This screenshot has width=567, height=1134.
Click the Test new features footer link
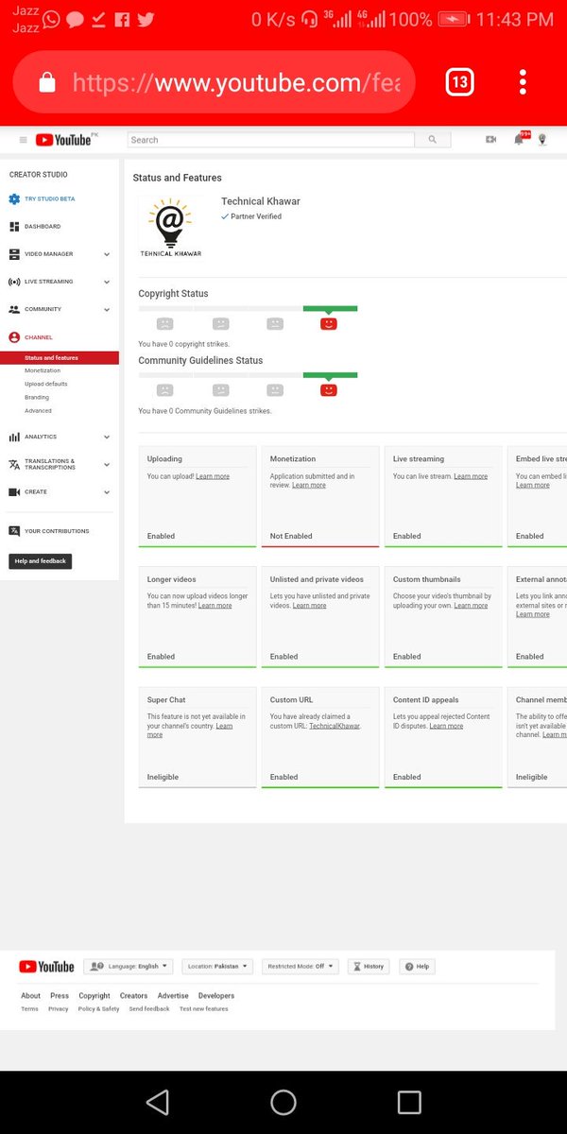click(204, 1009)
